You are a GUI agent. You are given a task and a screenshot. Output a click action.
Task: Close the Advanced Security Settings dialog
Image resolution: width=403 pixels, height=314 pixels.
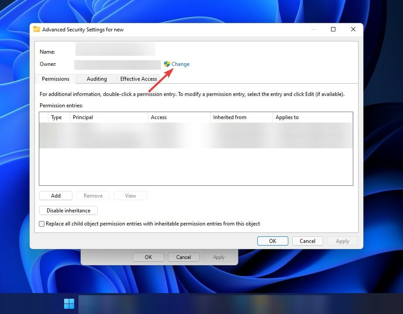(353, 30)
